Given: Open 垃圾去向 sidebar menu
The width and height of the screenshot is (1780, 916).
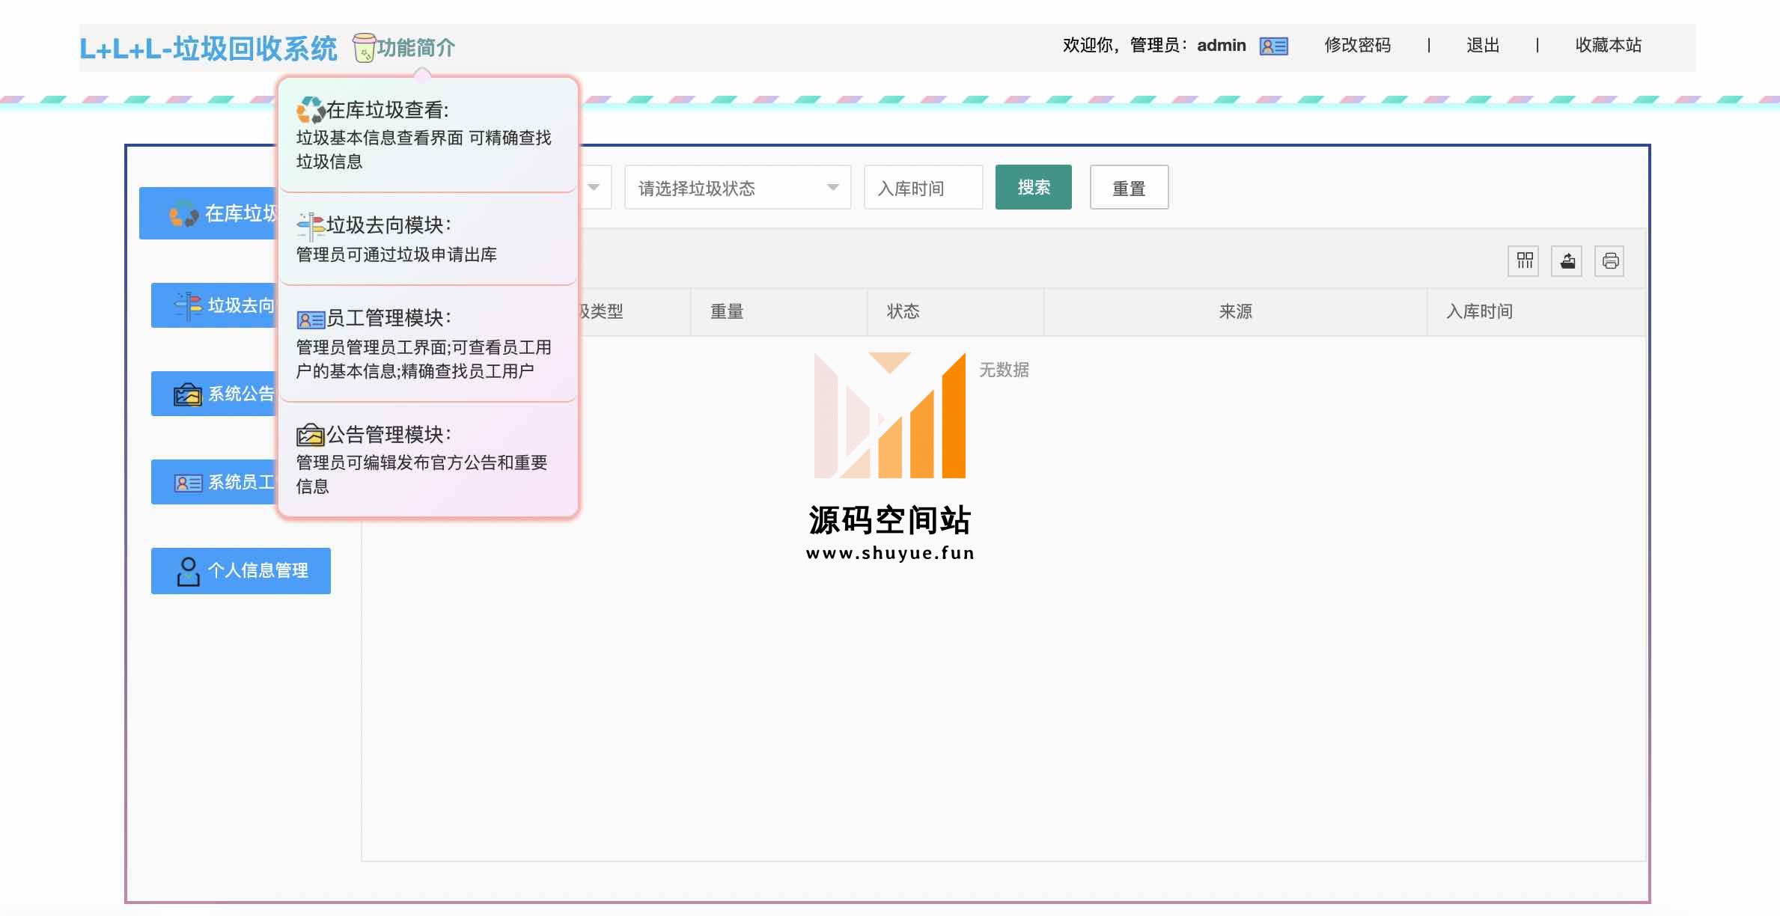Looking at the screenshot, I should (215, 305).
